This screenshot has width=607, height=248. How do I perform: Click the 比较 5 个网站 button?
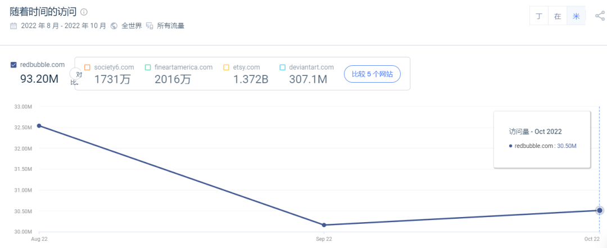(x=372, y=74)
